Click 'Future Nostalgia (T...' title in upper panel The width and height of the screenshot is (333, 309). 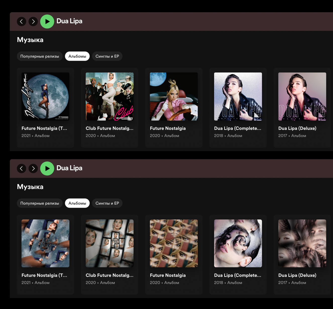[x=44, y=128]
